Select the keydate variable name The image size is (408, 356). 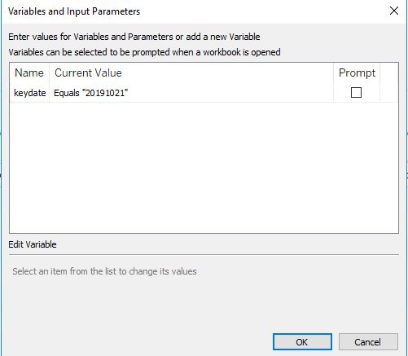(x=29, y=93)
